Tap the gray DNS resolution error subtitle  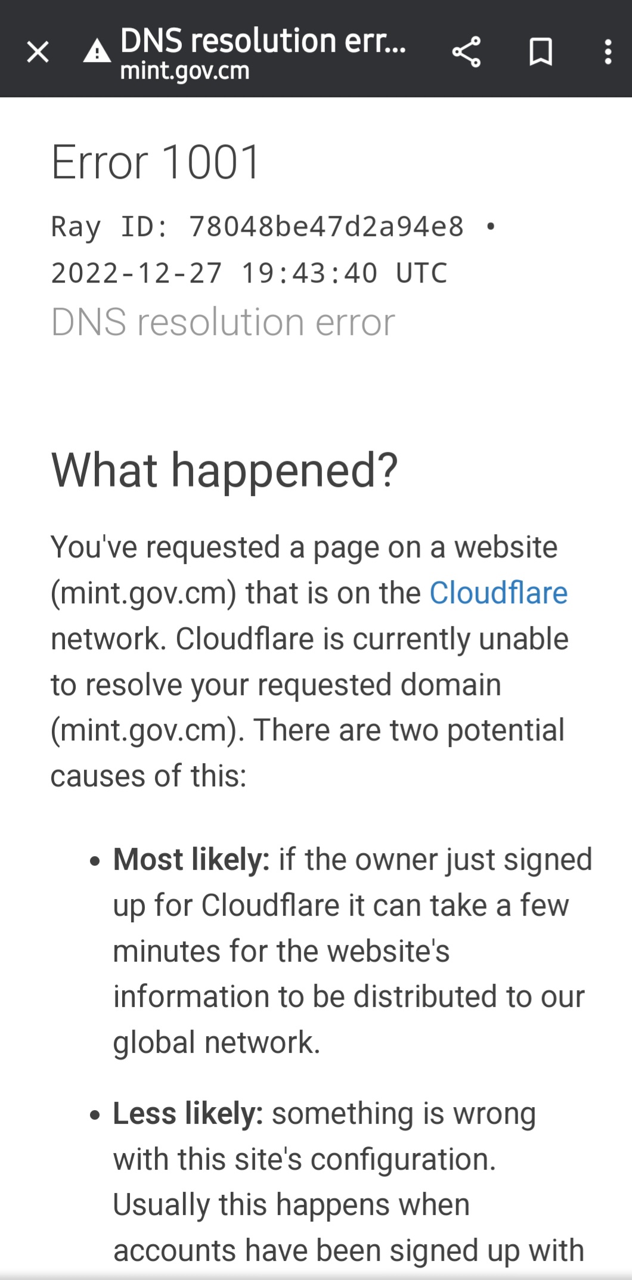click(x=223, y=323)
